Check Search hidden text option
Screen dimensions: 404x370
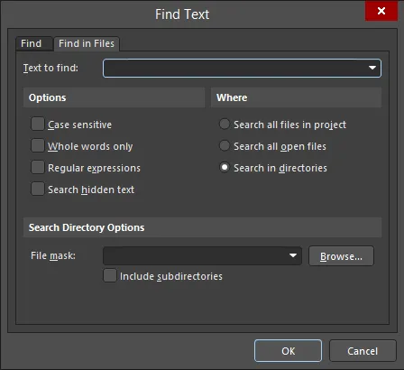tap(38, 190)
